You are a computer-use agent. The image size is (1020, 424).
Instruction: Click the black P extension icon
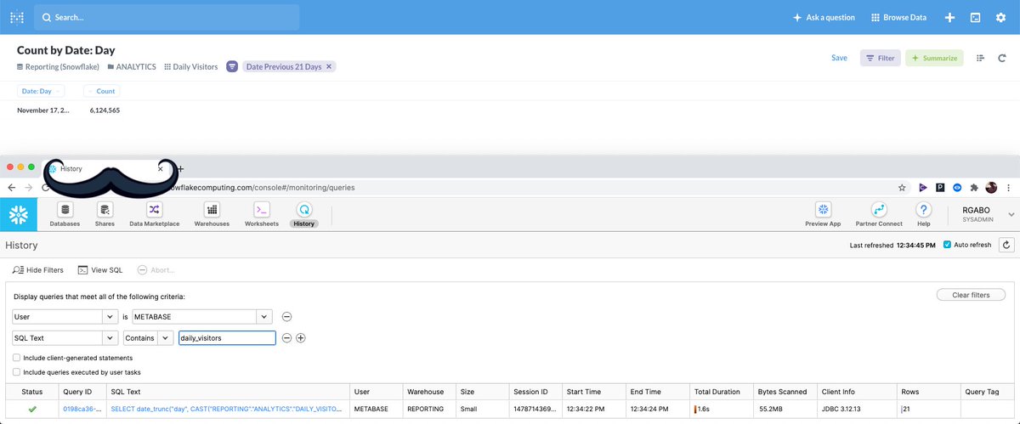(940, 187)
